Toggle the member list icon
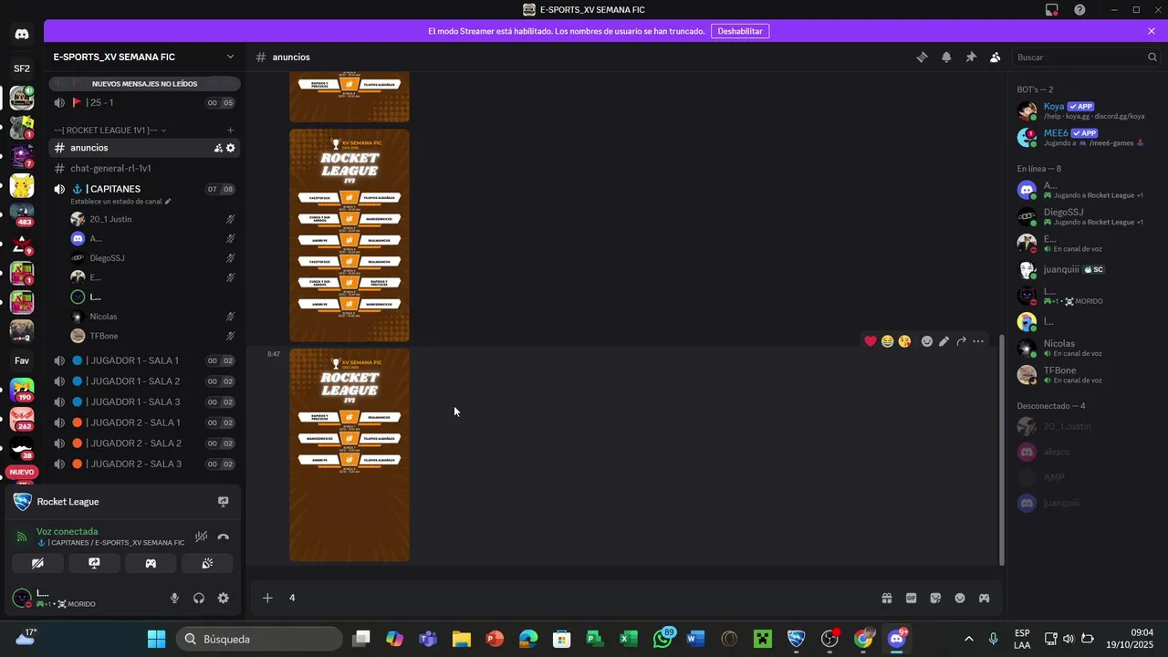The image size is (1168, 657). (995, 57)
